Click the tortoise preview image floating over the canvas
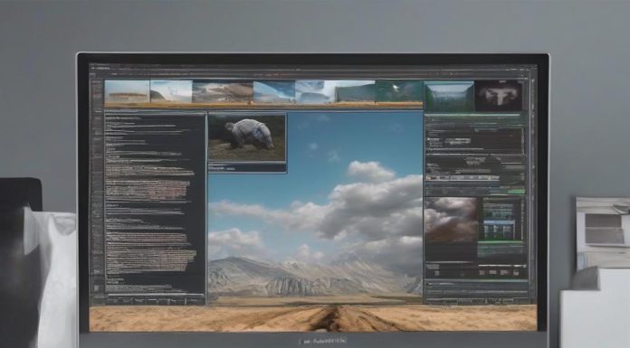Image resolution: width=630 pixels, height=348 pixels. pos(247,137)
